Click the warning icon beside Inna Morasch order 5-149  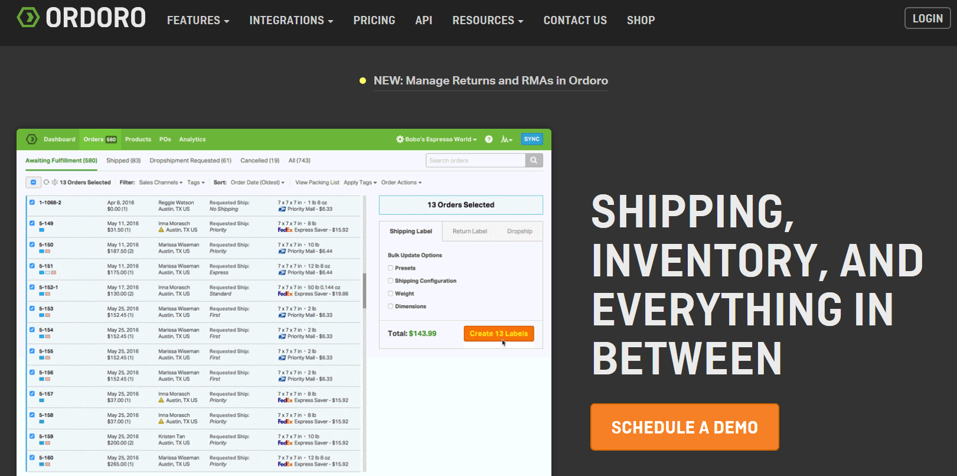point(161,230)
